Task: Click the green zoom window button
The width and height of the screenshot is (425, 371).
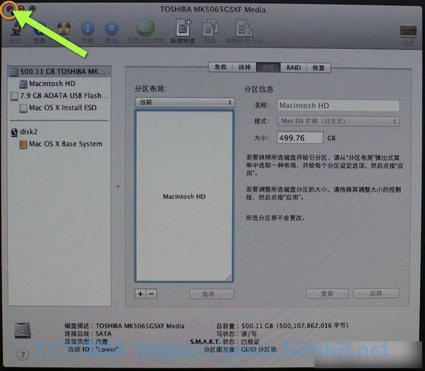Action: [x=33, y=8]
